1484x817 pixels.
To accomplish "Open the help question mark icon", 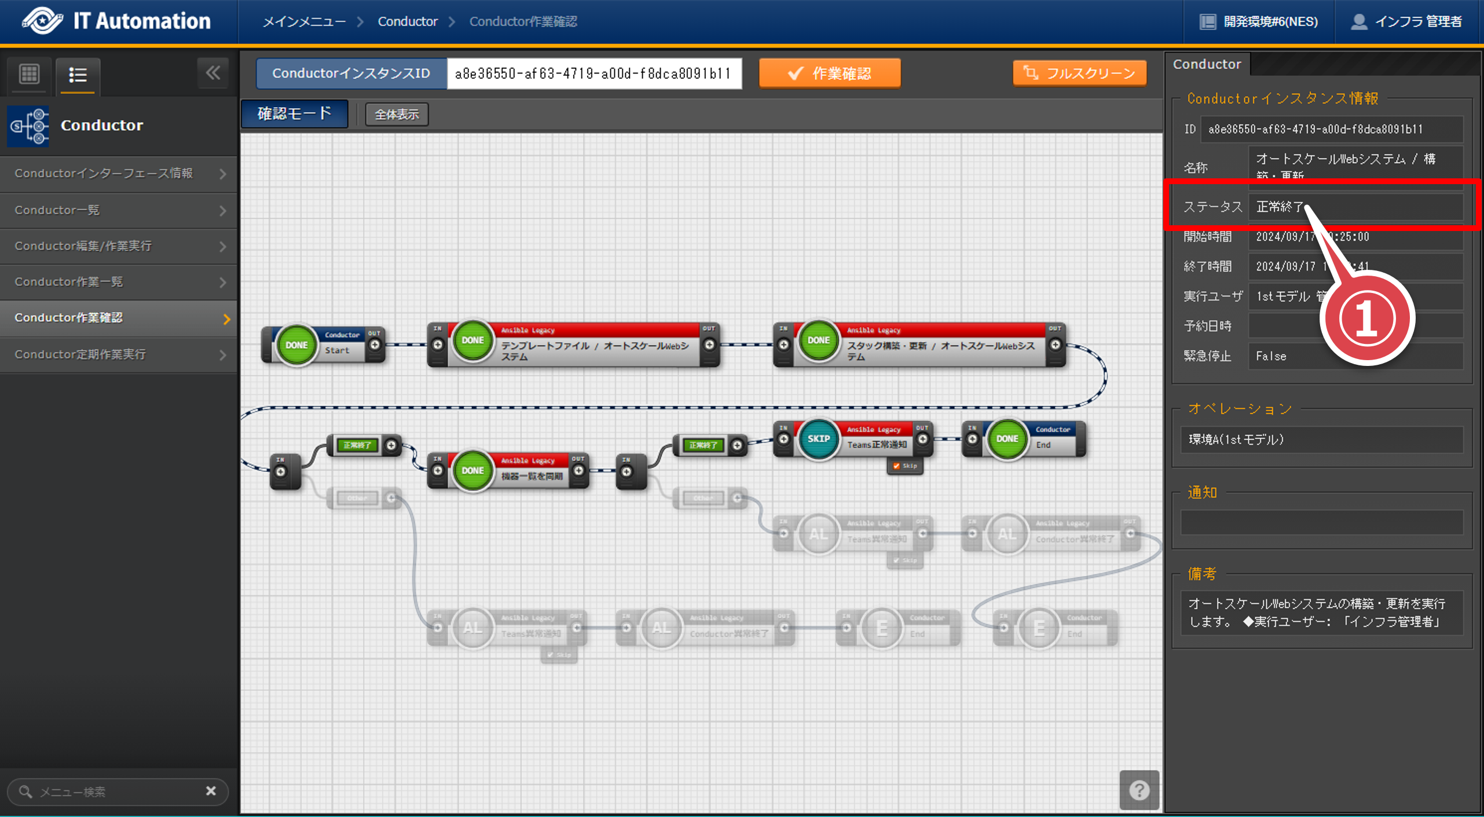I will [1138, 790].
